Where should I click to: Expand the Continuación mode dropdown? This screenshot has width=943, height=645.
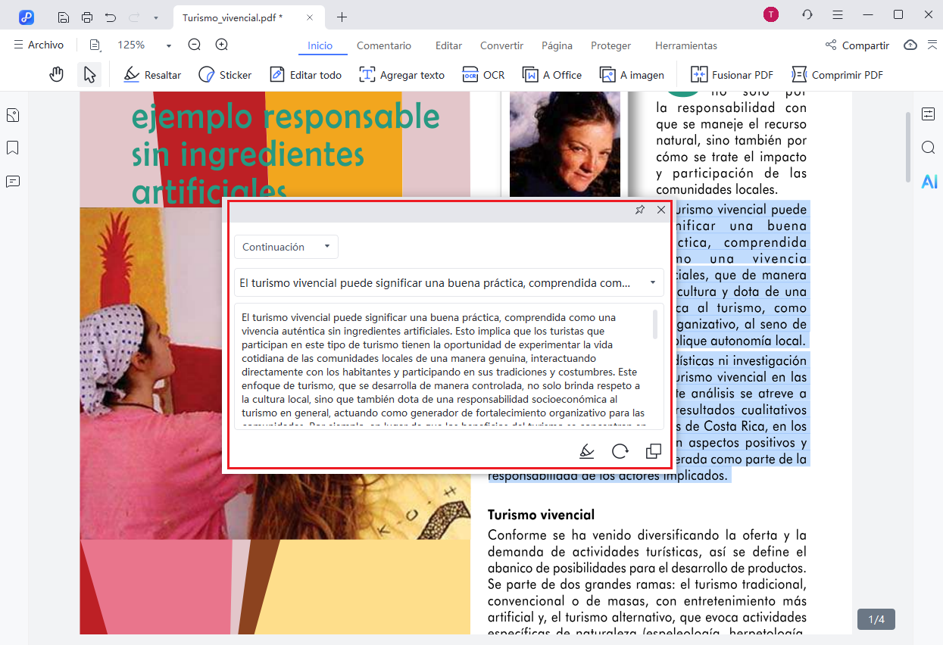coord(286,247)
